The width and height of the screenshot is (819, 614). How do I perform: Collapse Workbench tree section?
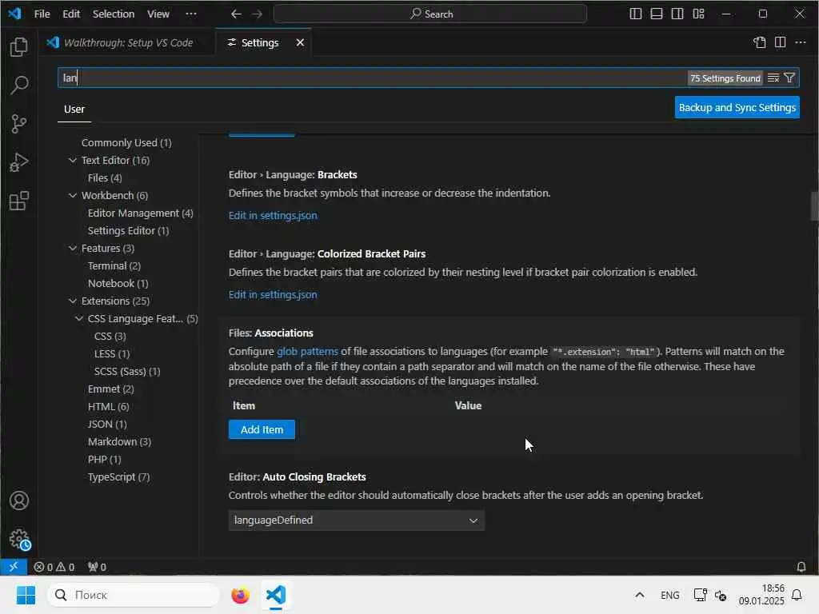click(x=73, y=195)
